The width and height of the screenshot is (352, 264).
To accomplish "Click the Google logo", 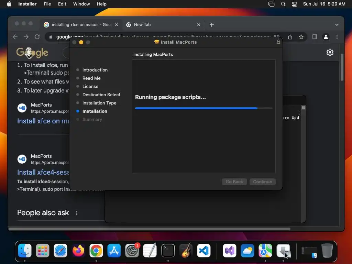I will point(32,53).
